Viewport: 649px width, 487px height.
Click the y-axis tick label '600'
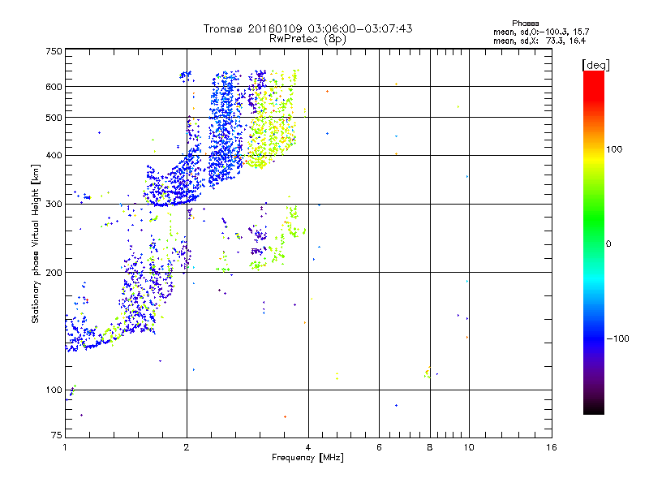[x=54, y=87]
